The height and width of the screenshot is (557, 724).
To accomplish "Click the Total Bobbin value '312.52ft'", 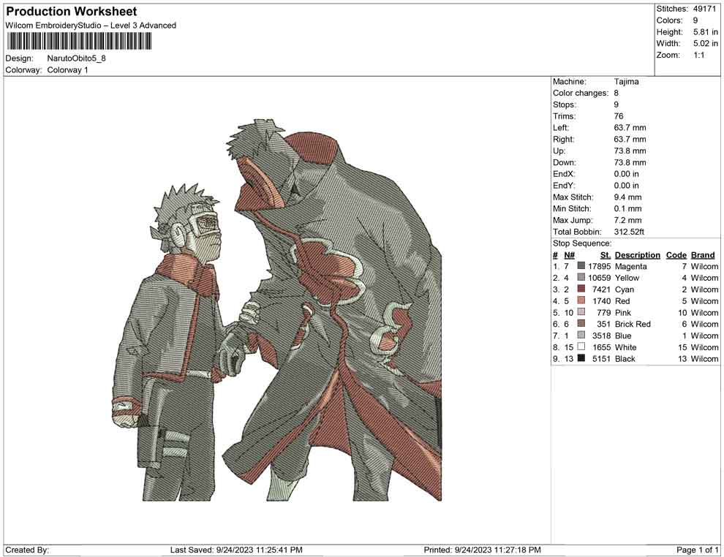I will pos(629,232).
